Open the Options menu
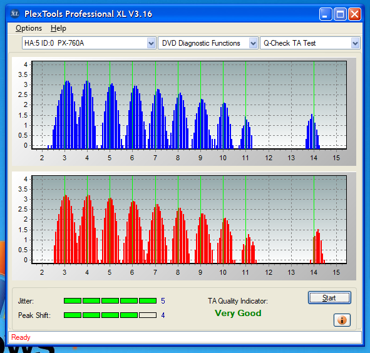Screen dimensions: 370x353 point(29,28)
